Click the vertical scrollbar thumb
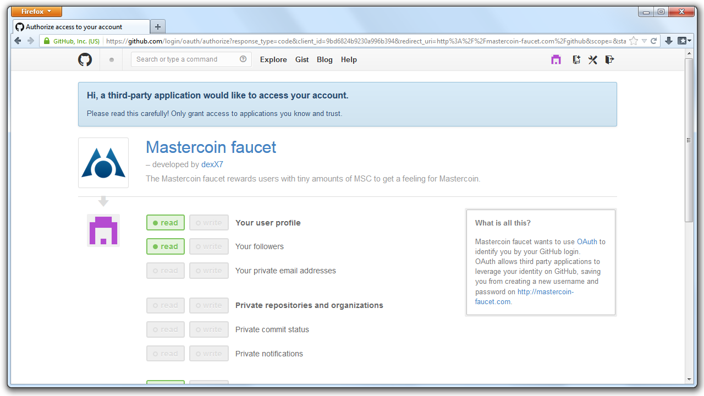The height and width of the screenshot is (396, 704). coord(689,140)
